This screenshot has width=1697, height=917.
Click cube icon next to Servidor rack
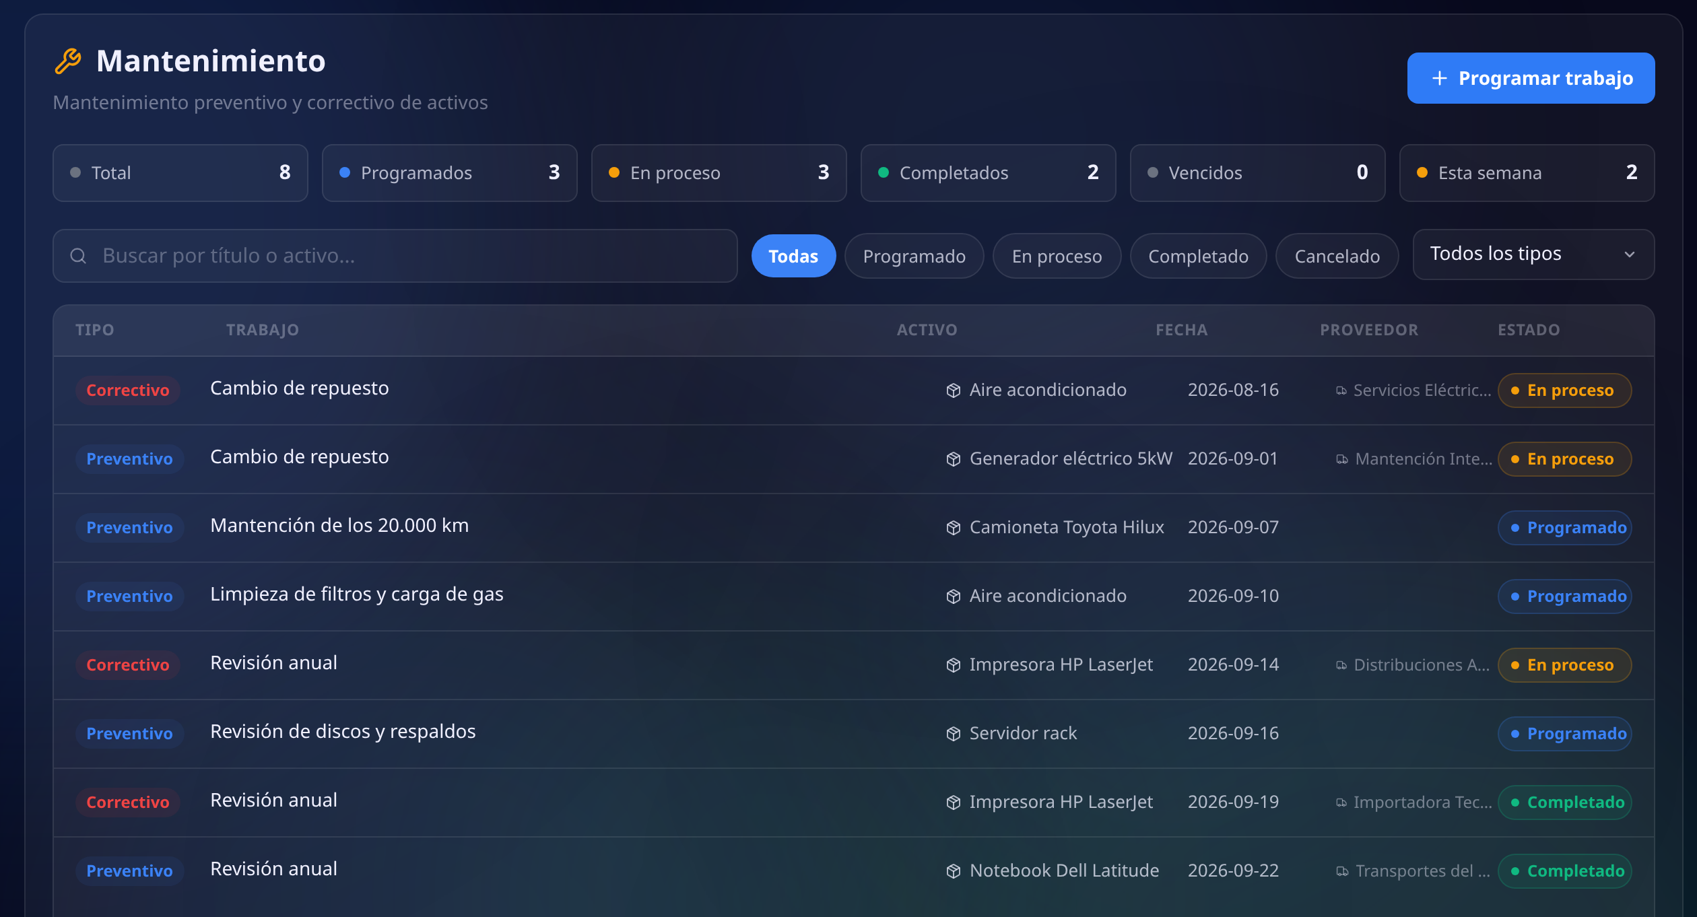tap(953, 734)
